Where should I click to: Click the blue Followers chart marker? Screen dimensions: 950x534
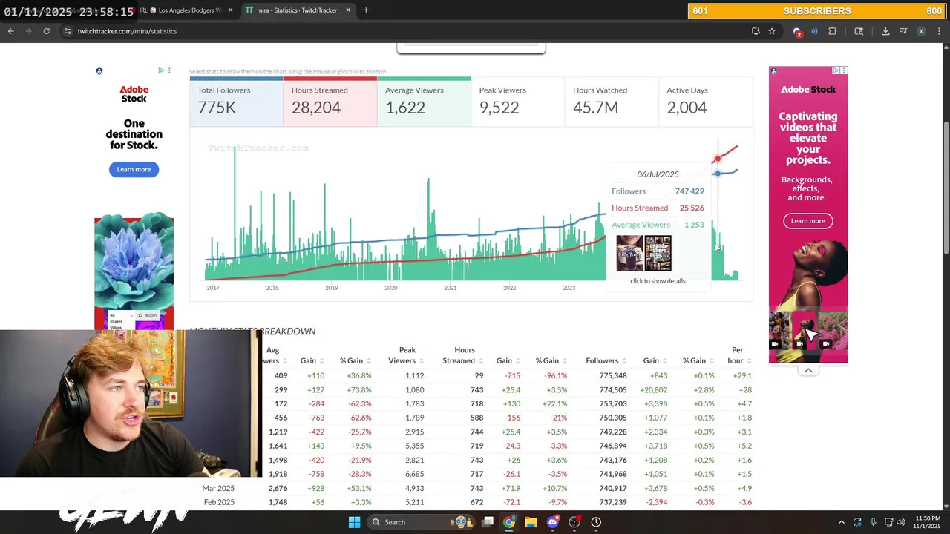click(717, 174)
